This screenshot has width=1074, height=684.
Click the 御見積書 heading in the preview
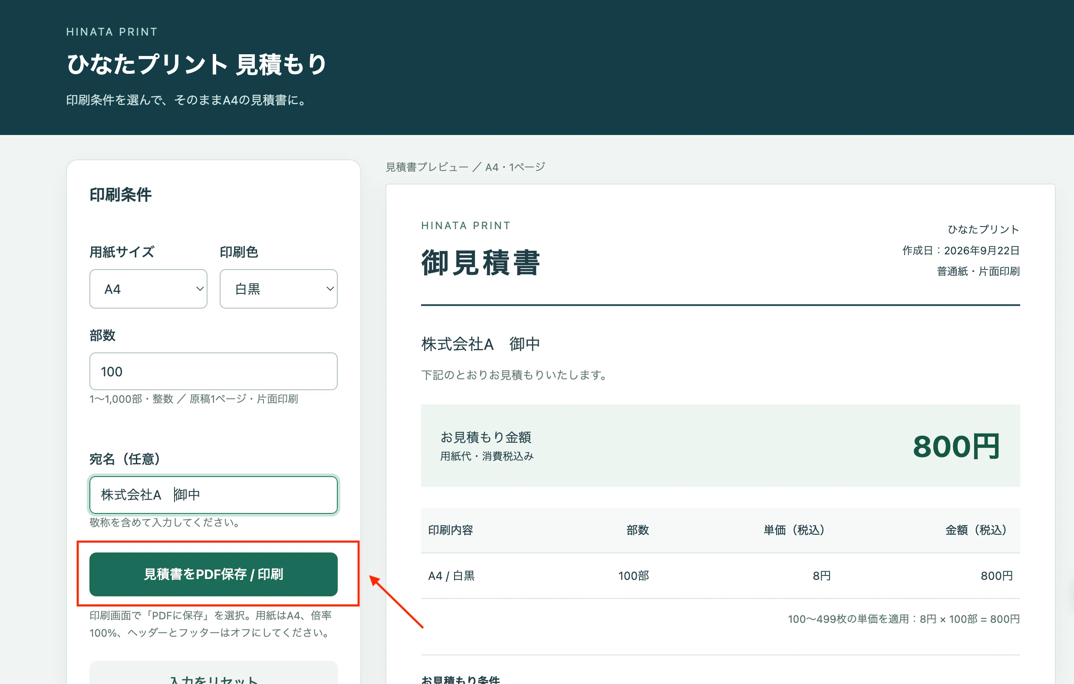tap(481, 263)
